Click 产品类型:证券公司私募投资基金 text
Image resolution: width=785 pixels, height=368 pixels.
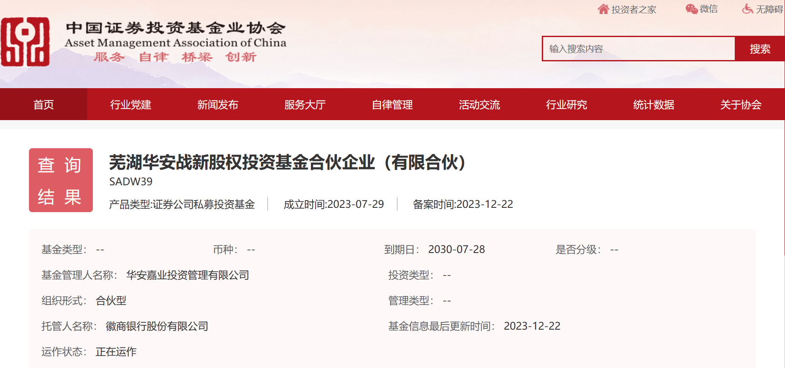pos(182,204)
